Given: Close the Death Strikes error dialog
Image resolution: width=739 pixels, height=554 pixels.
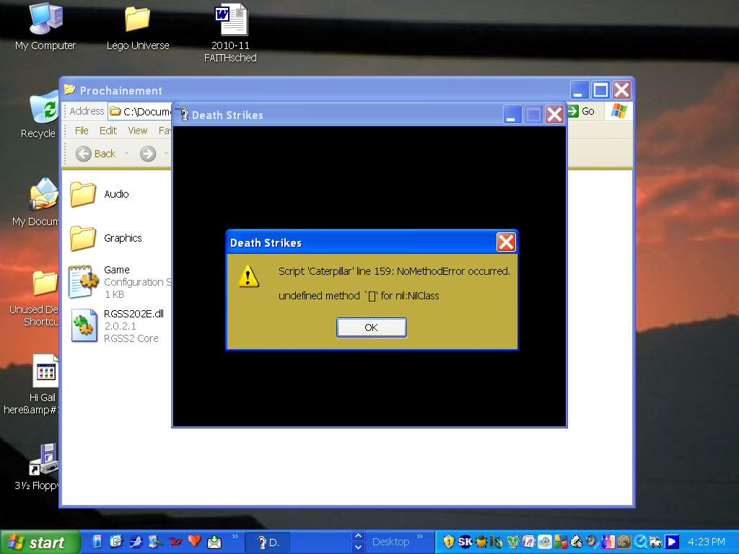Looking at the screenshot, I should 506,242.
